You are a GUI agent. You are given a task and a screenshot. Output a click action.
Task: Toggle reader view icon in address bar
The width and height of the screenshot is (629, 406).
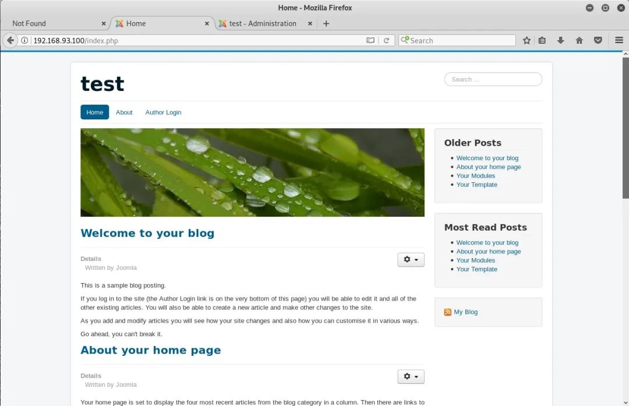tap(370, 41)
